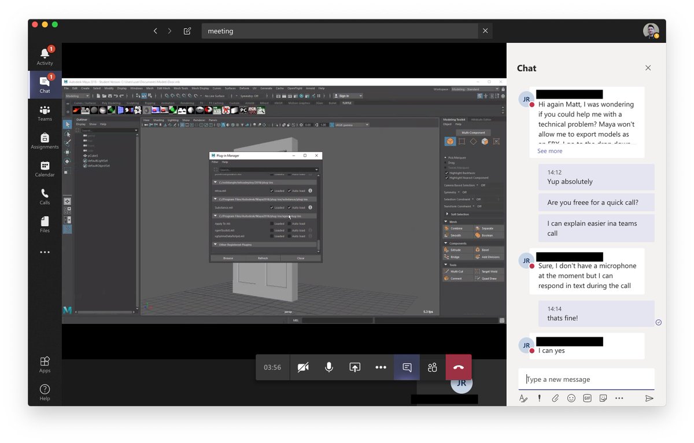Open Maya's Windows menu

[x=136, y=88]
